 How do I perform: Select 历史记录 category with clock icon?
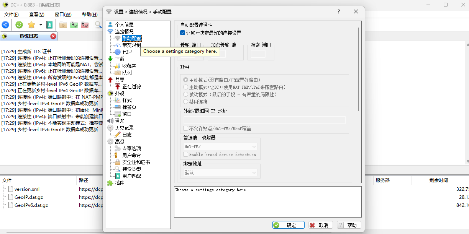point(124,128)
